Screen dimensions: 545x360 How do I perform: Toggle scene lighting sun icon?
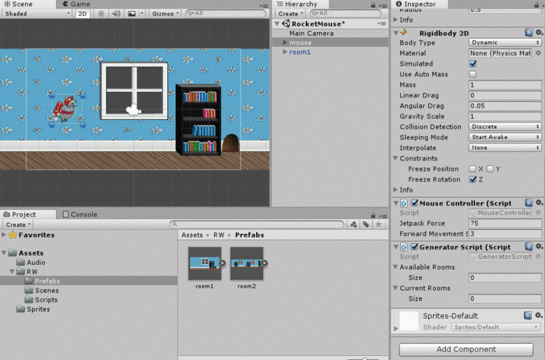(101, 13)
